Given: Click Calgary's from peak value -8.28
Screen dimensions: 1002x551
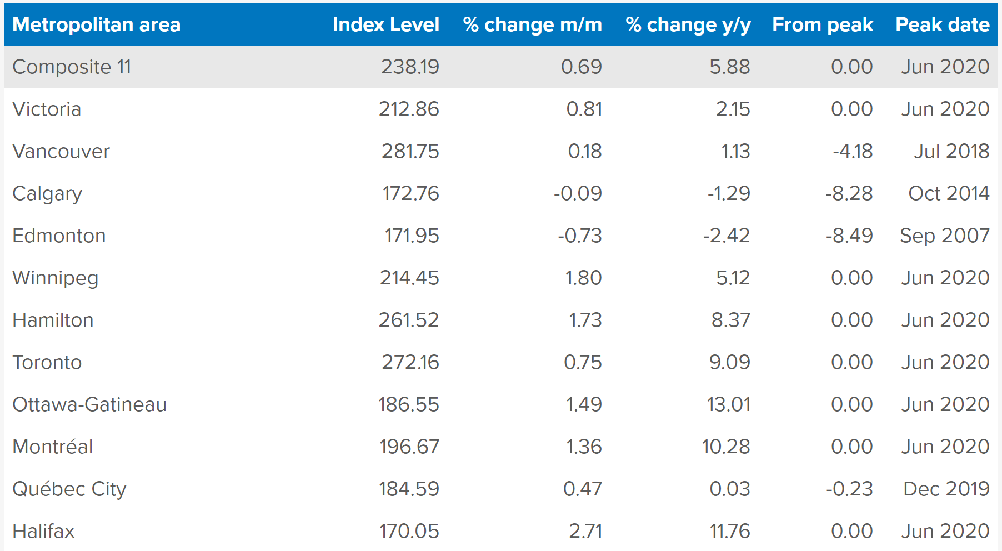Looking at the screenshot, I should (x=849, y=193).
